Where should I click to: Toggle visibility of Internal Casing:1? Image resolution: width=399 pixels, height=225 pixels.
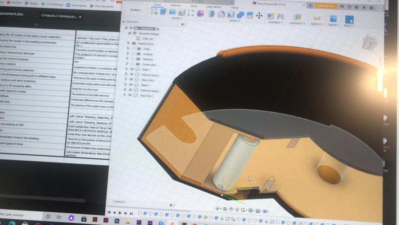(x=132, y=74)
